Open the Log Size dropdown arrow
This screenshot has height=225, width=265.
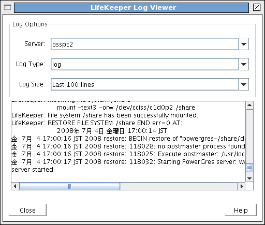coord(244,84)
